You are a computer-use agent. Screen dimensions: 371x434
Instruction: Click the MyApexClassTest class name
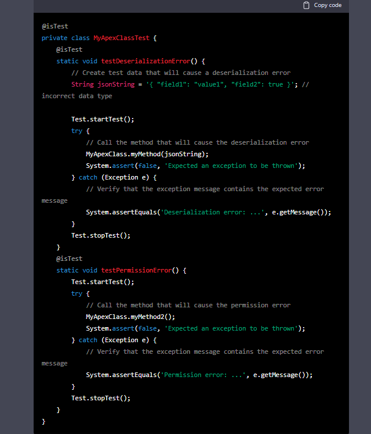(123, 38)
